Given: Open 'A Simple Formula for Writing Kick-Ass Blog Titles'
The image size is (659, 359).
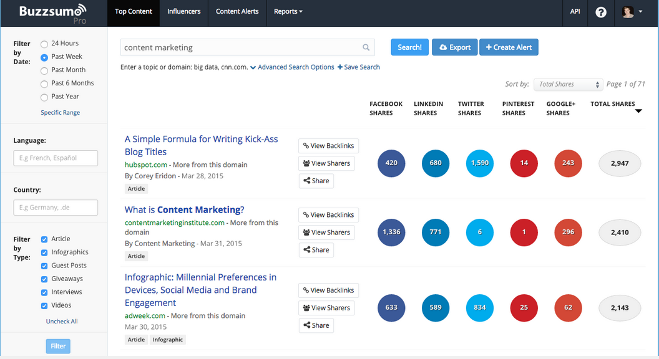Looking at the screenshot, I should [x=202, y=145].
